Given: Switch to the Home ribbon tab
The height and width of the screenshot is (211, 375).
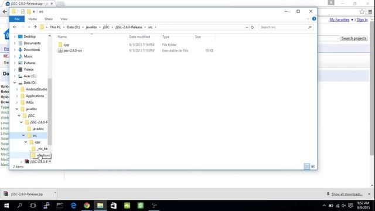Looking at the screenshot, I should pyautogui.click(x=33, y=19).
